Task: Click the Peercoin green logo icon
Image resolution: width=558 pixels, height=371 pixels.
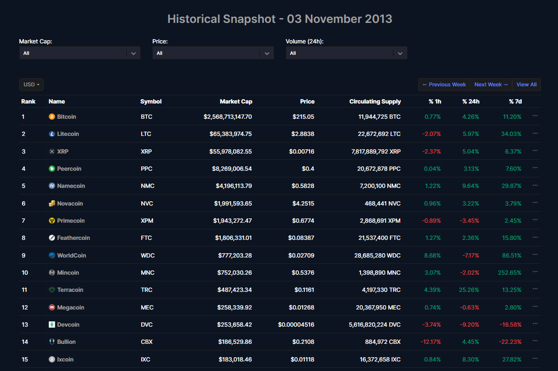Action: (52, 169)
